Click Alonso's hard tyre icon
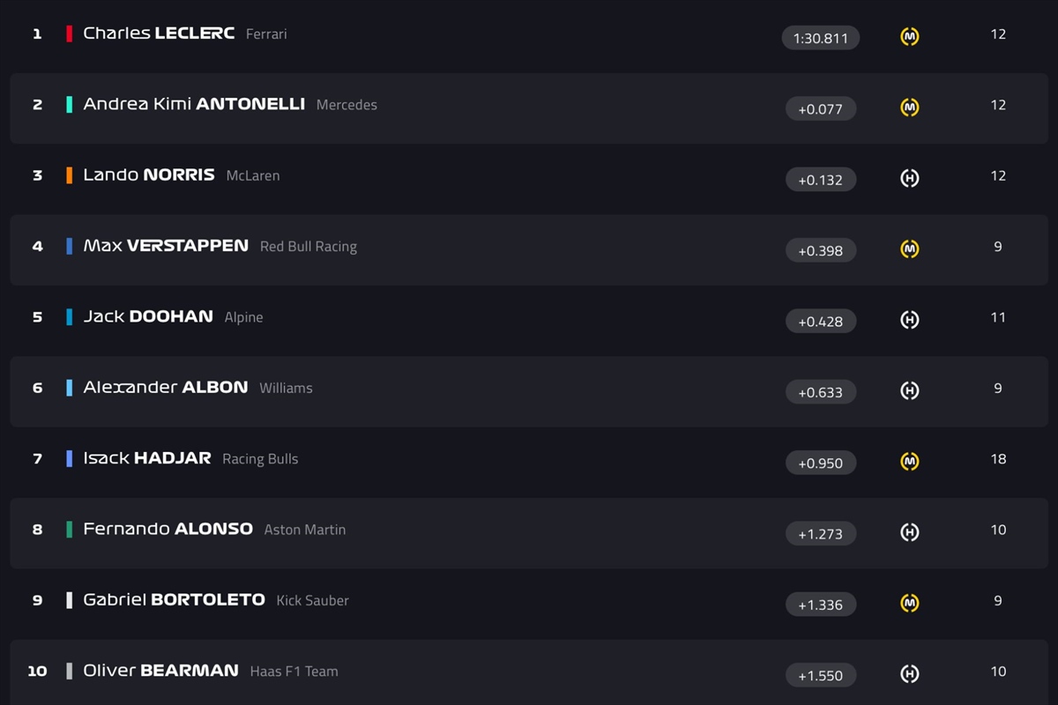The width and height of the screenshot is (1058, 705). coord(910,532)
